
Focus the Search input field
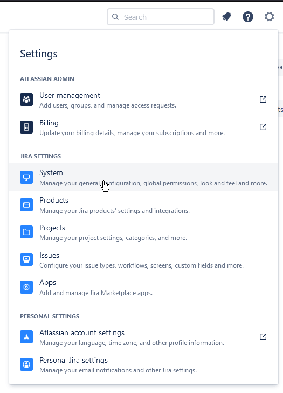point(161,17)
